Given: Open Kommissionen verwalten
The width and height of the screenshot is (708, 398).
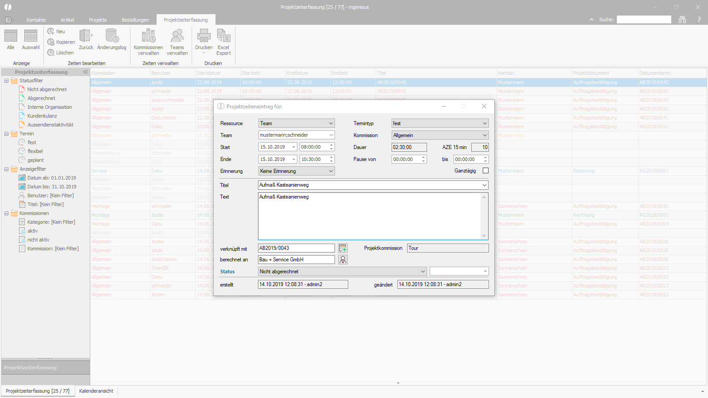Looking at the screenshot, I should 148,42.
